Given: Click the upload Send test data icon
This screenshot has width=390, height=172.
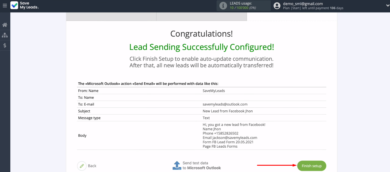Looking at the screenshot, I should coord(177,165).
